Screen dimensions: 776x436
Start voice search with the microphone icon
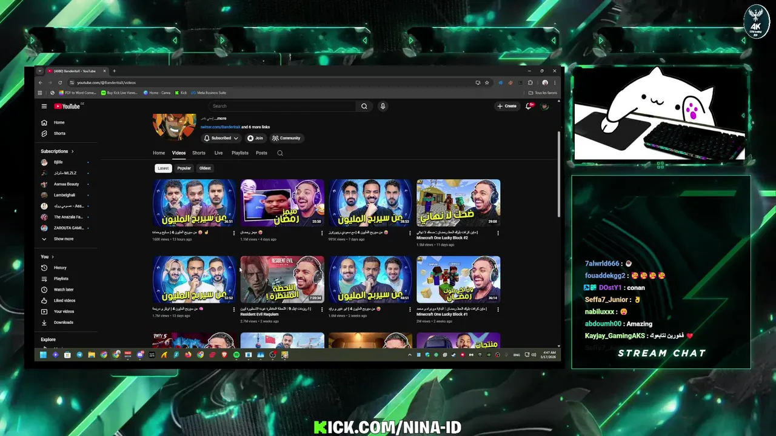coord(383,106)
